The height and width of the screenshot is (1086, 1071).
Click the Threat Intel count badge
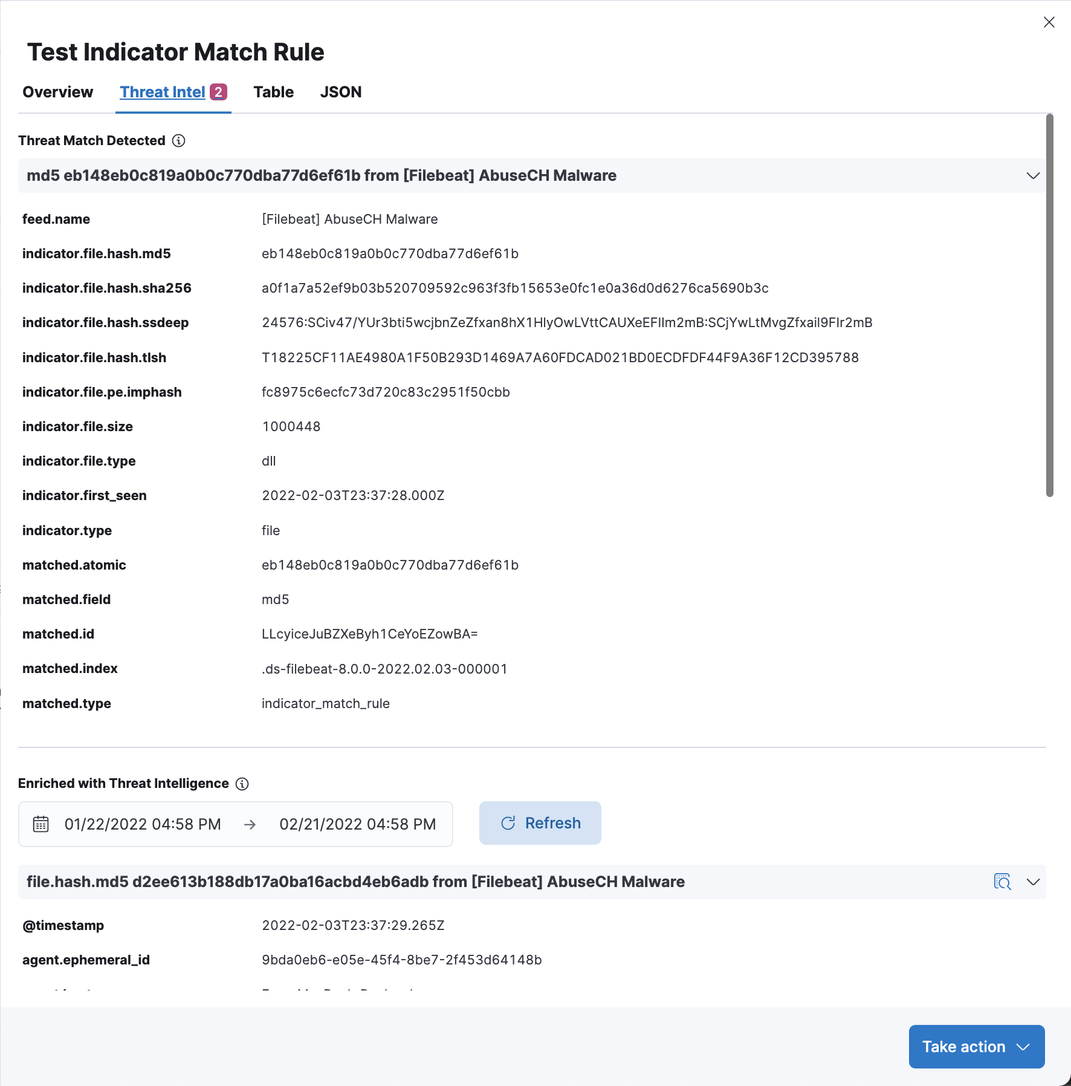tap(218, 92)
